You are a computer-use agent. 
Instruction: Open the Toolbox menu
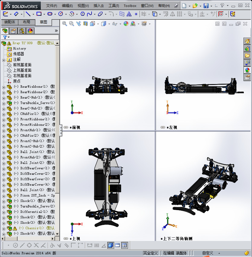coord(130,6)
